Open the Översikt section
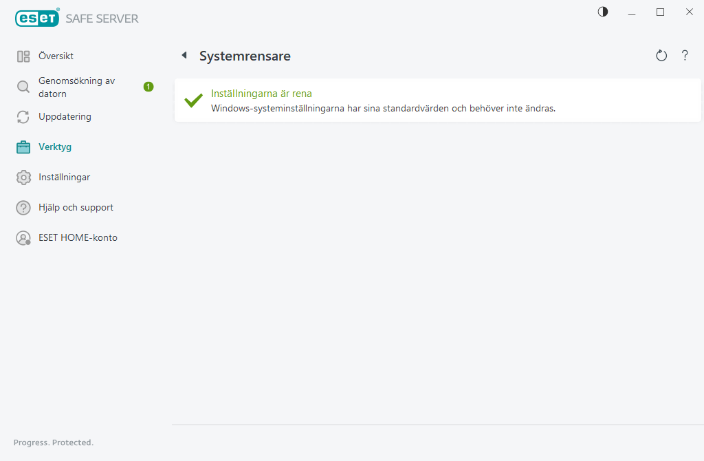This screenshot has width=704, height=461. [x=56, y=56]
